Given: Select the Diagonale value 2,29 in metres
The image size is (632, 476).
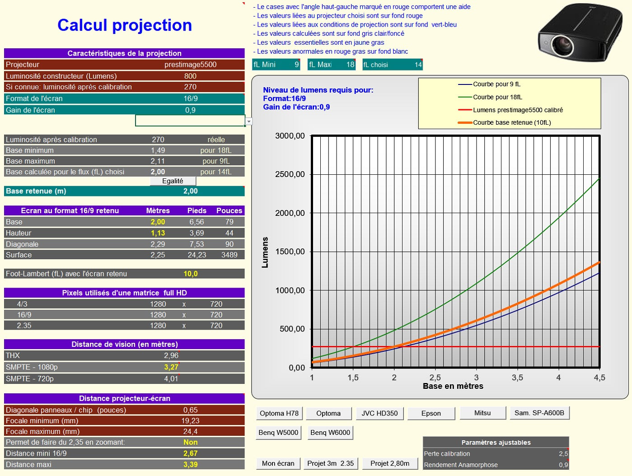Looking at the screenshot, I should pos(158,244).
